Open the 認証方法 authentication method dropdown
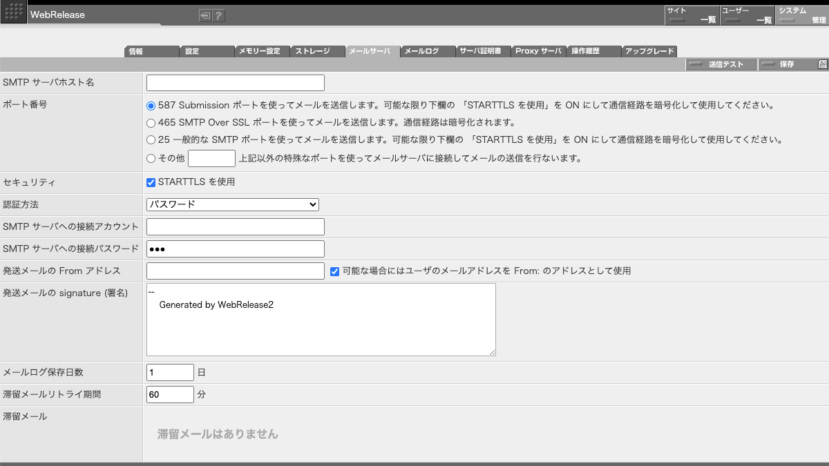 (232, 204)
